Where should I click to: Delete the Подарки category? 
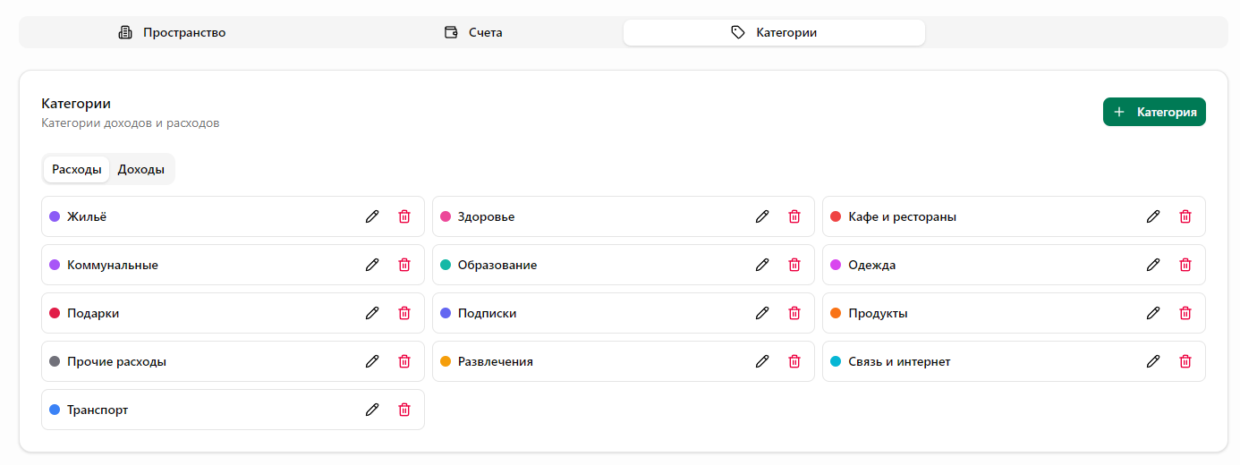pyautogui.click(x=404, y=313)
